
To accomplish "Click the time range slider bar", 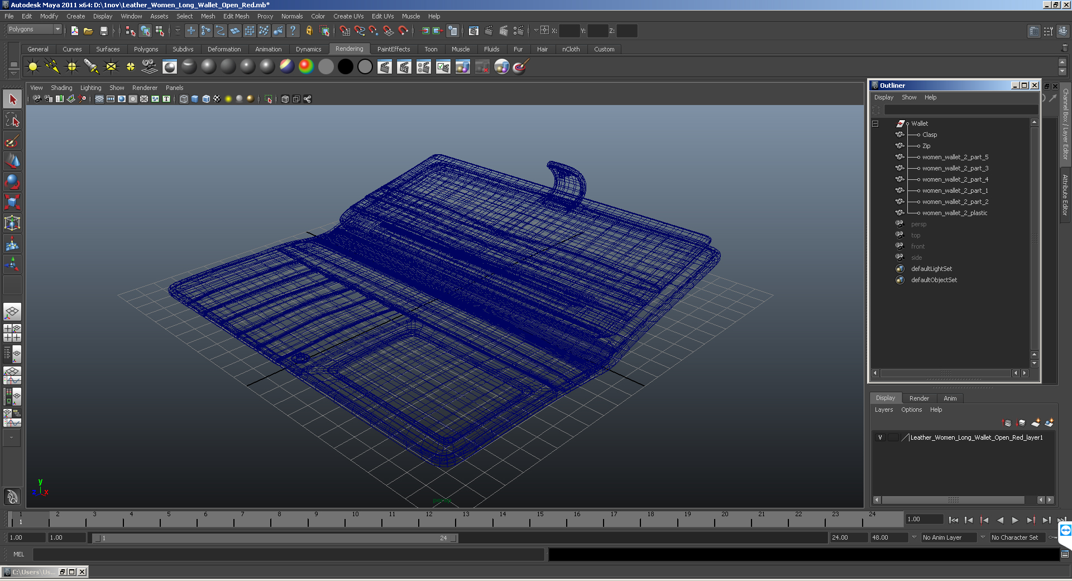I will 275,538.
